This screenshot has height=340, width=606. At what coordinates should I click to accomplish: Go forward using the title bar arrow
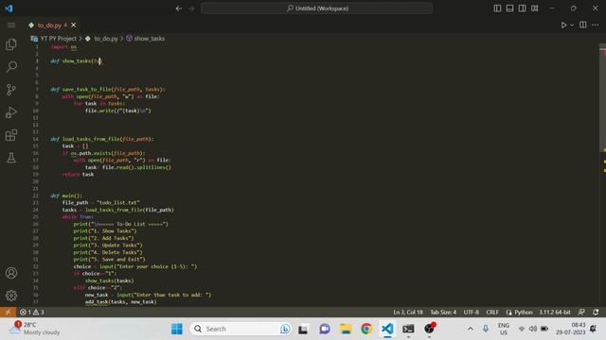[191, 8]
